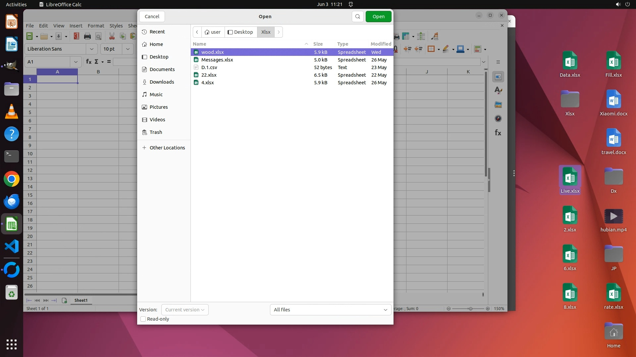Image resolution: width=636 pixels, height=357 pixels.
Task: Click the zoom slider handle
Action: 470,308
